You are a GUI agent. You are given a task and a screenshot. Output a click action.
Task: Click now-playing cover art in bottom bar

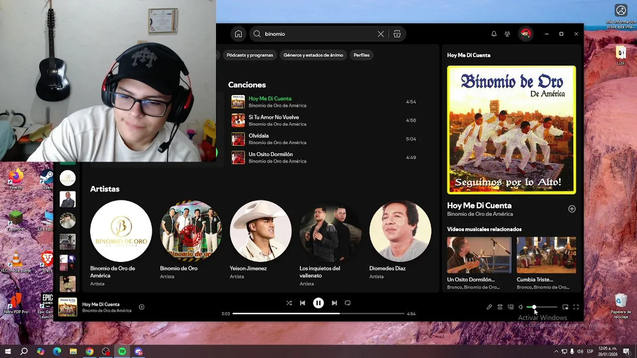tap(68, 307)
